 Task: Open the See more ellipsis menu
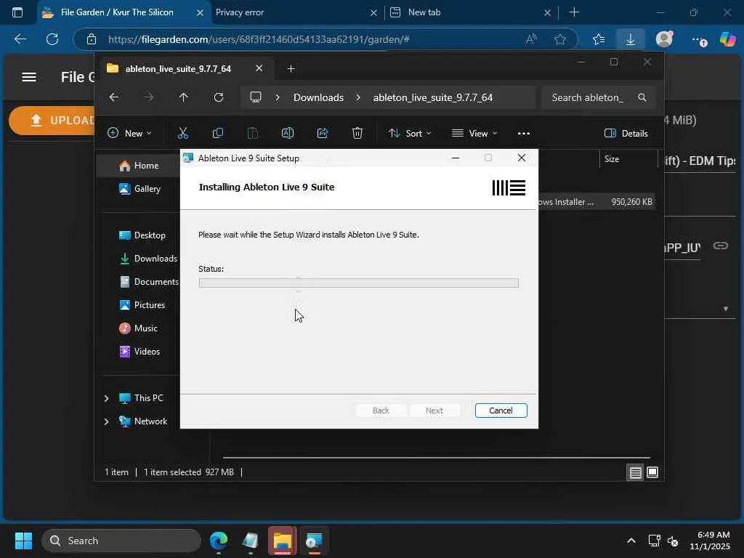[x=523, y=134]
